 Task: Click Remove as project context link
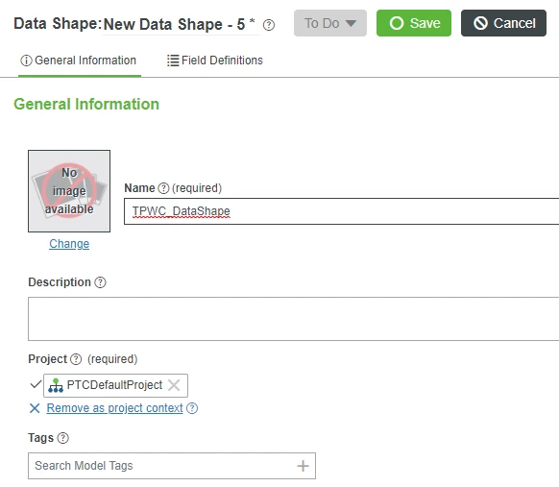[x=114, y=408]
